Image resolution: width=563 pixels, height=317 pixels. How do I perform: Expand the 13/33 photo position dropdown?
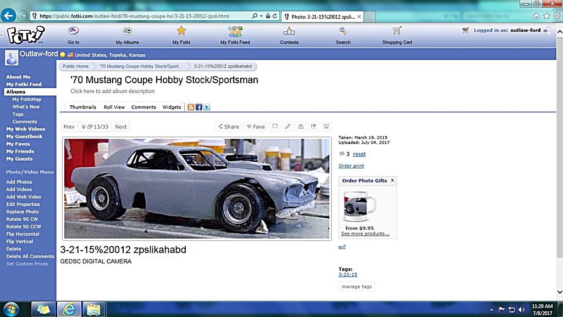[95, 127]
